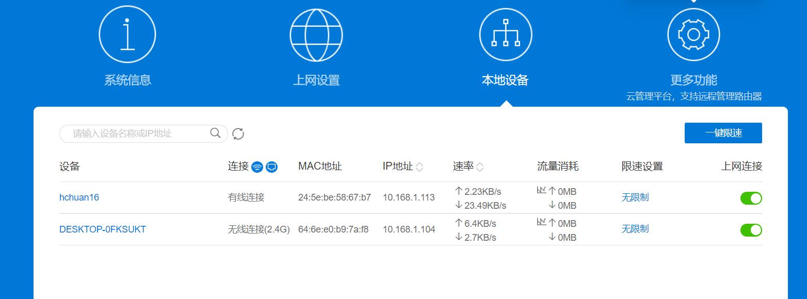Click the wired connection filter icon

click(x=270, y=167)
